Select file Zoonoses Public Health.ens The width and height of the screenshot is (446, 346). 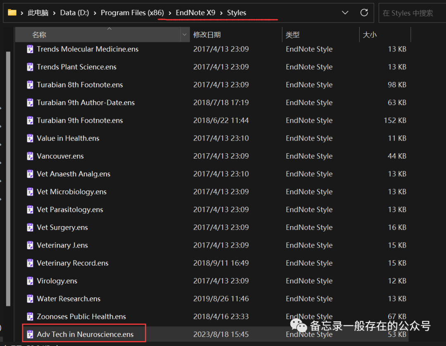[x=81, y=316]
